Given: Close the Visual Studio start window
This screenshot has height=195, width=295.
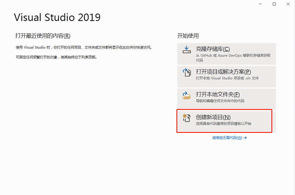Looking at the screenshot, I should coord(288,4).
